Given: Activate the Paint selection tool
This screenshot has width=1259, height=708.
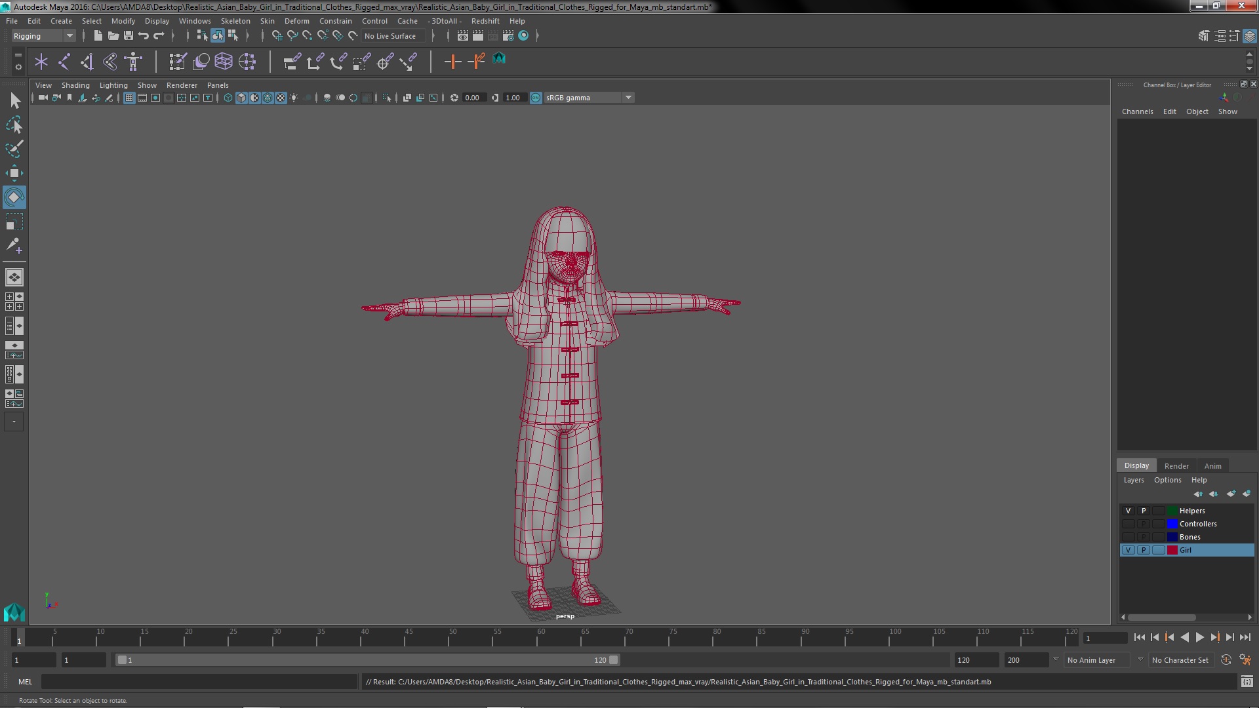Looking at the screenshot, I should [x=14, y=149].
